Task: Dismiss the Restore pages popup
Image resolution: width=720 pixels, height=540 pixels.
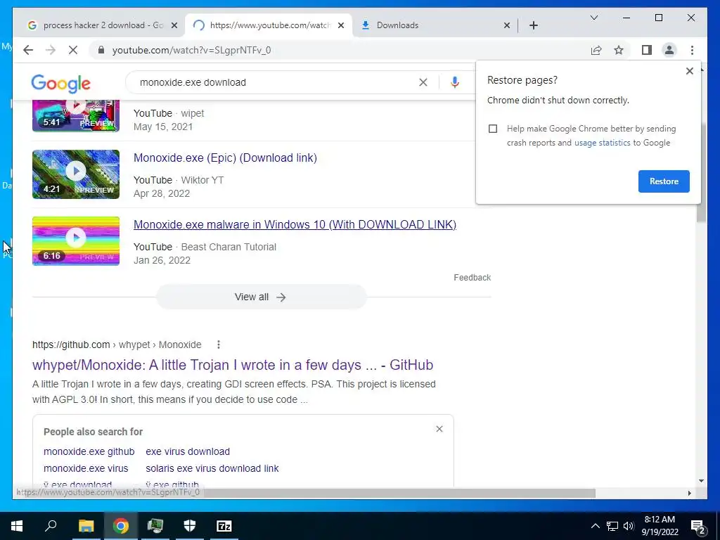Action: (x=689, y=71)
